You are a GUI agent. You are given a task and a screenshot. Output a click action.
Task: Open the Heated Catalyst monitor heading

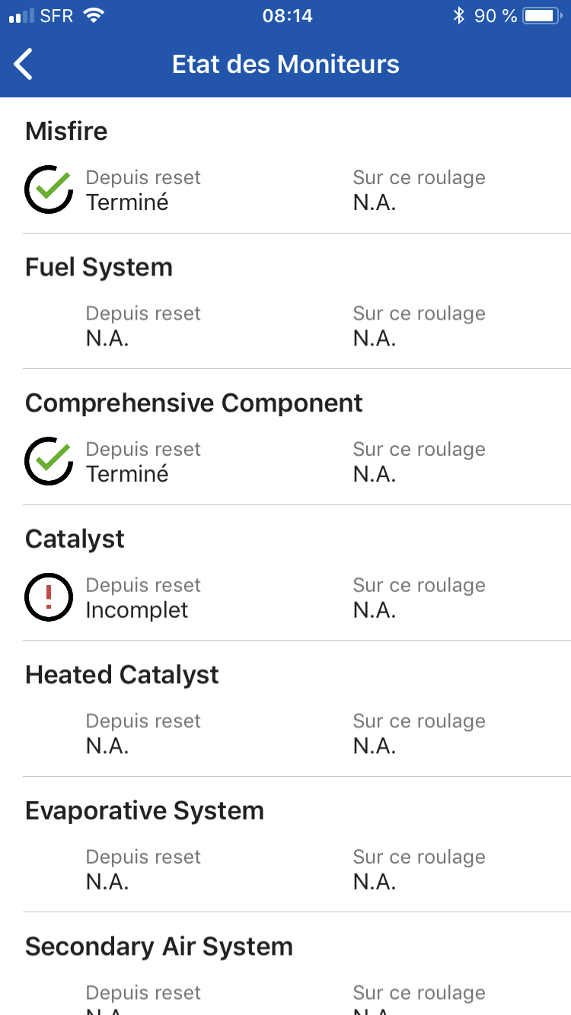click(x=122, y=675)
